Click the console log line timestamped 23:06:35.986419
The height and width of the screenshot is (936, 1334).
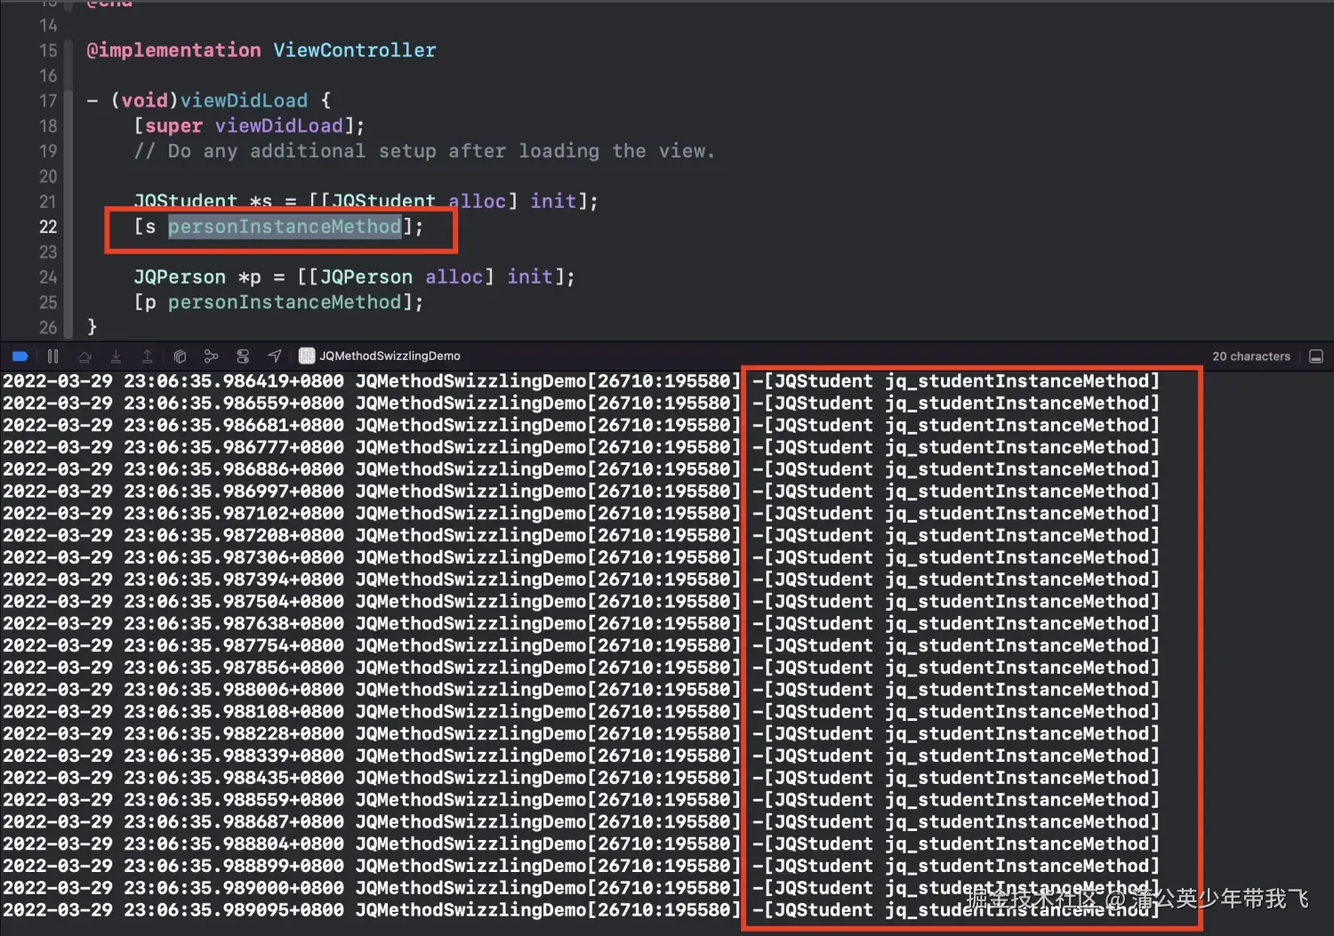click(x=582, y=381)
